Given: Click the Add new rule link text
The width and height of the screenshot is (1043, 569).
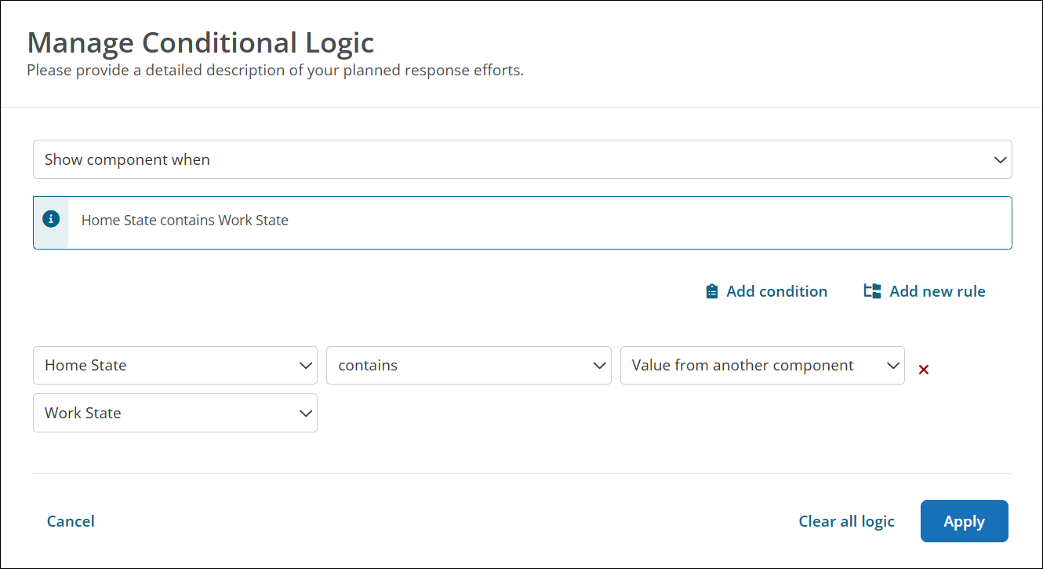Looking at the screenshot, I should 937,291.
